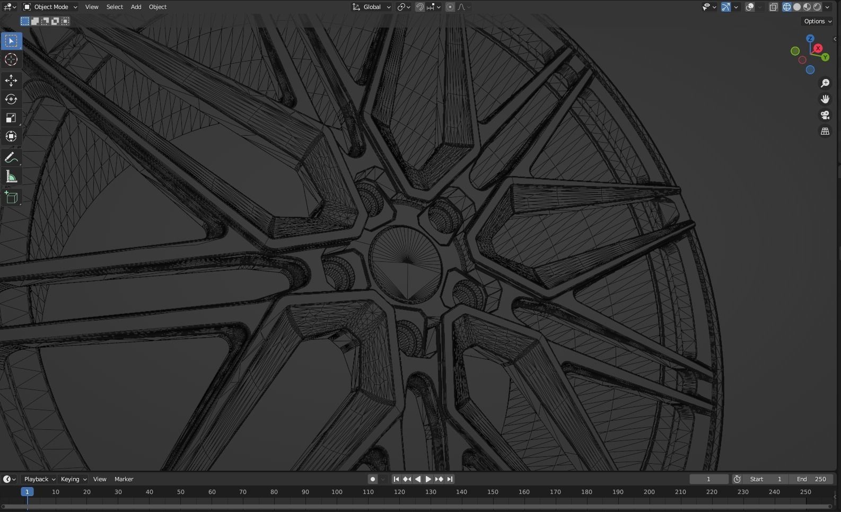Image resolution: width=841 pixels, height=512 pixels.
Task: Choose invert selection mode icon
Action: coord(55,21)
